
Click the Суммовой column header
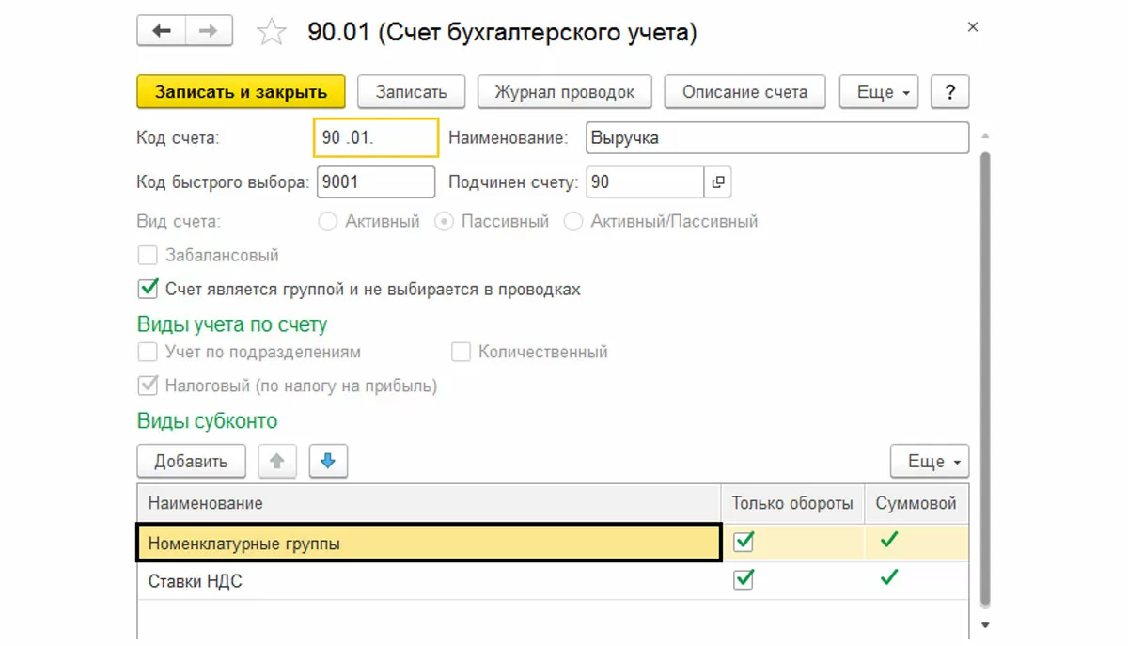tap(916, 503)
